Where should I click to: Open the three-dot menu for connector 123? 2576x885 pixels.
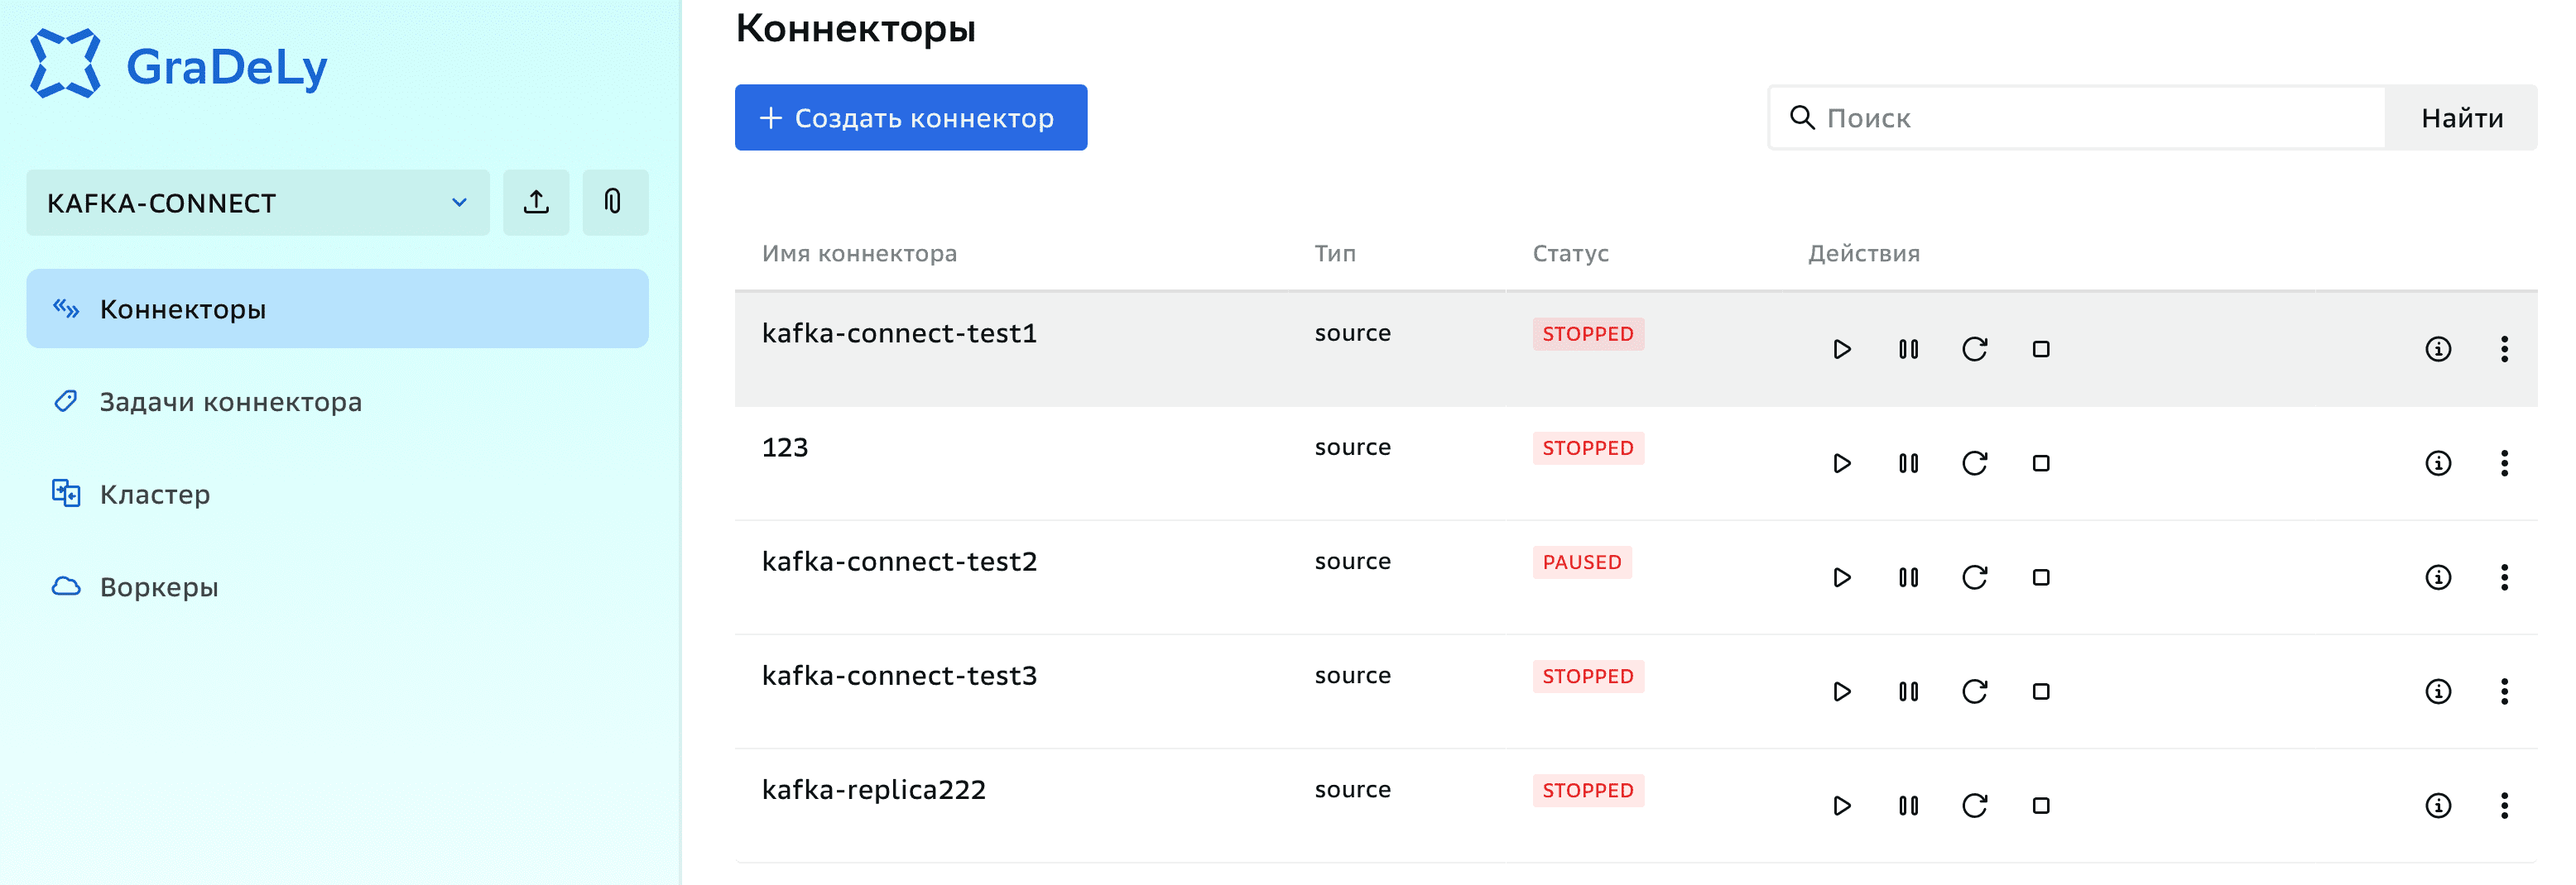[x=2504, y=463]
